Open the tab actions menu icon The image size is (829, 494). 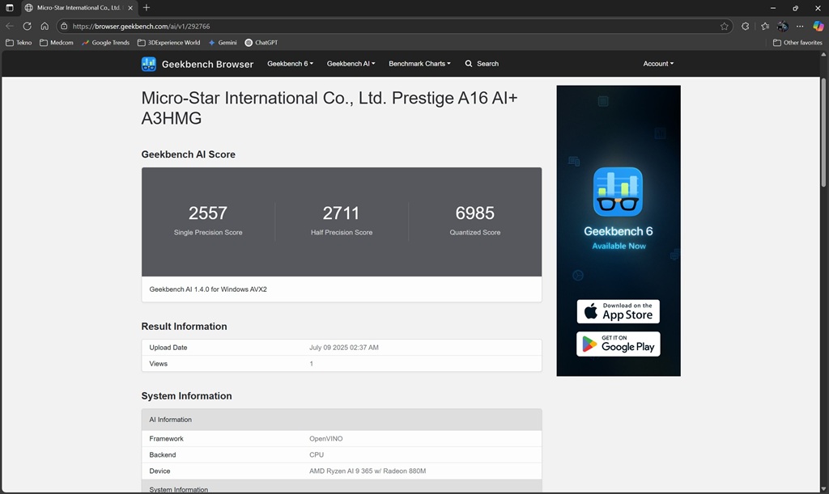(x=10, y=8)
